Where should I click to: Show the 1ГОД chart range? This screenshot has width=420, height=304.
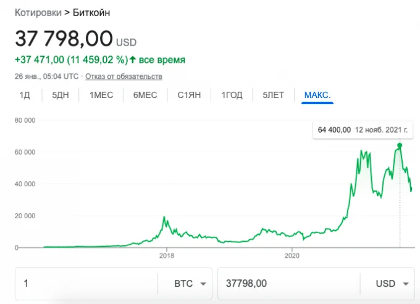[232, 95]
